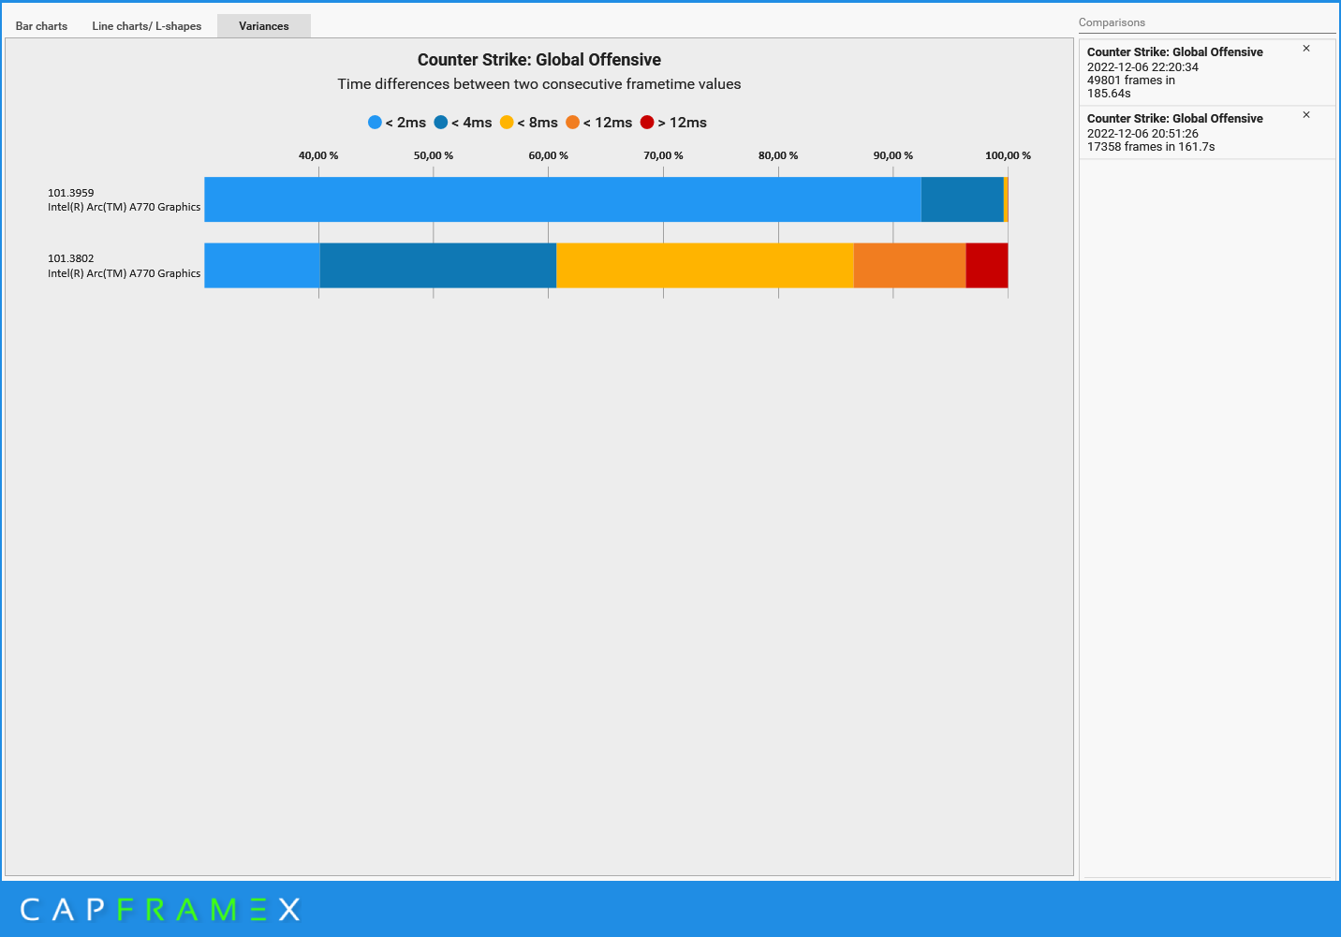Click dark blue segment of 101.3959 bar

click(x=963, y=199)
